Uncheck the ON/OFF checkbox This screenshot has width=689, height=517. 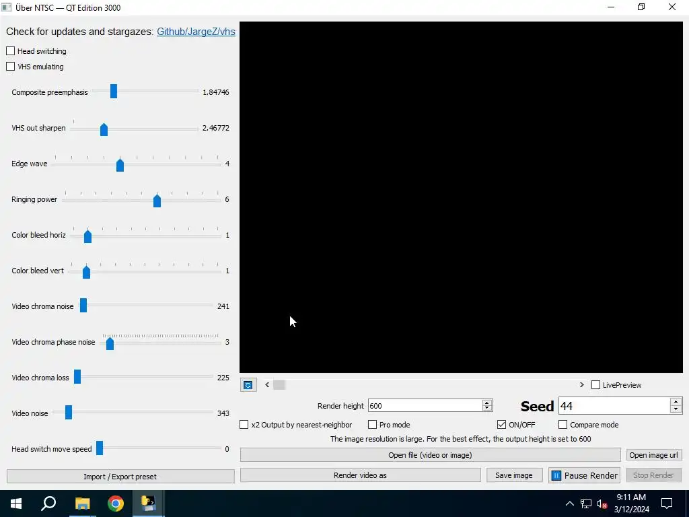click(x=501, y=425)
